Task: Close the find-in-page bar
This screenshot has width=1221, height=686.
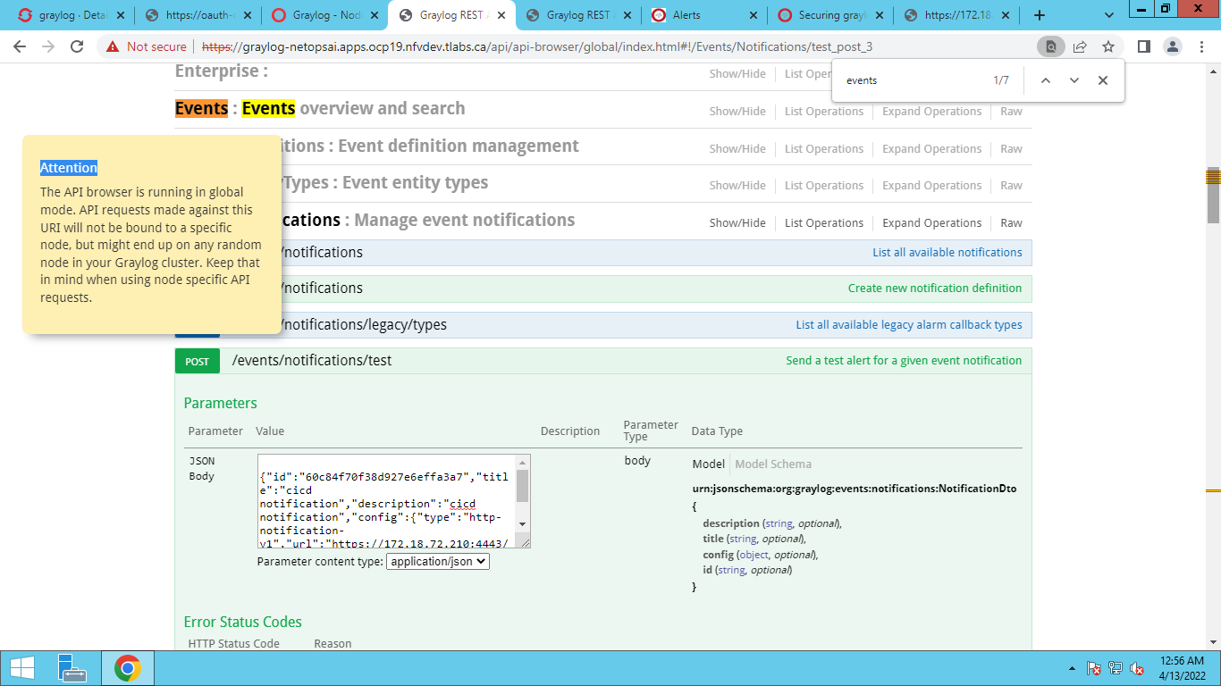Action: tap(1102, 80)
